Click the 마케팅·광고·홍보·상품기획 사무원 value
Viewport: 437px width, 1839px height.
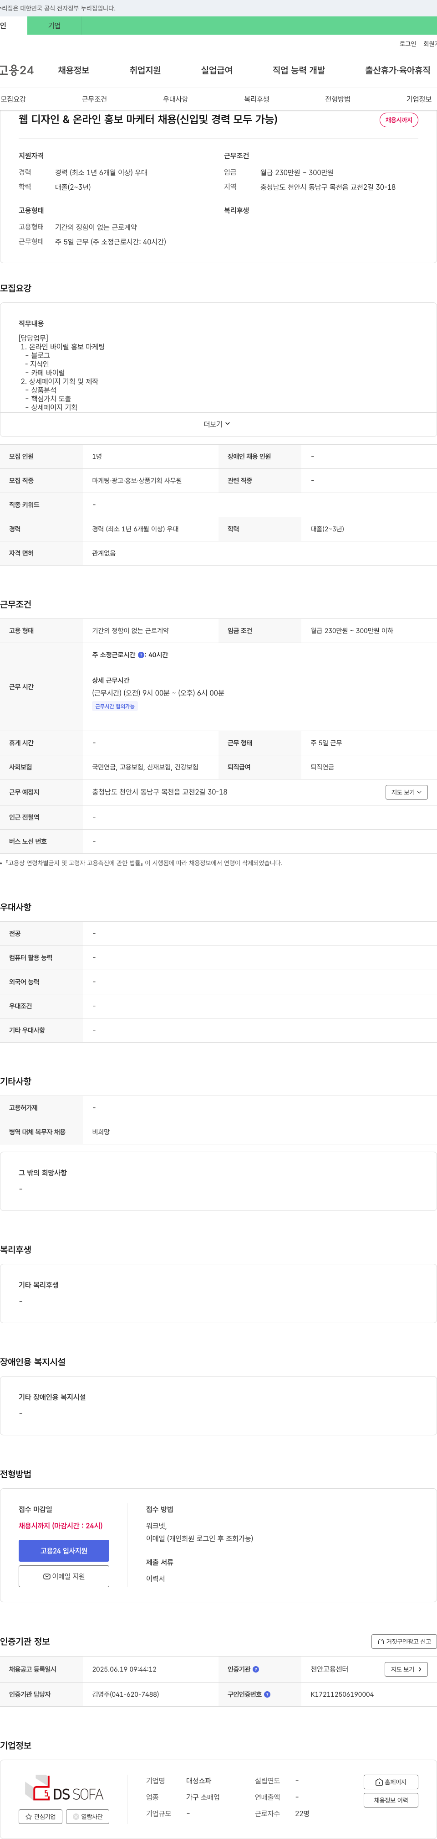[137, 480]
